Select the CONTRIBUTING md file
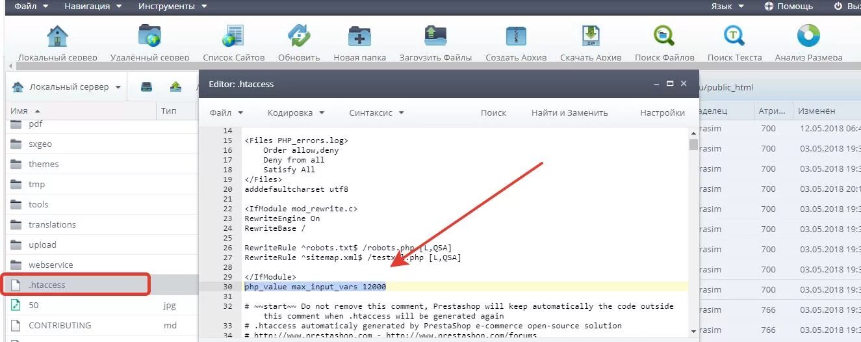This screenshot has height=342, width=861. point(101,325)
